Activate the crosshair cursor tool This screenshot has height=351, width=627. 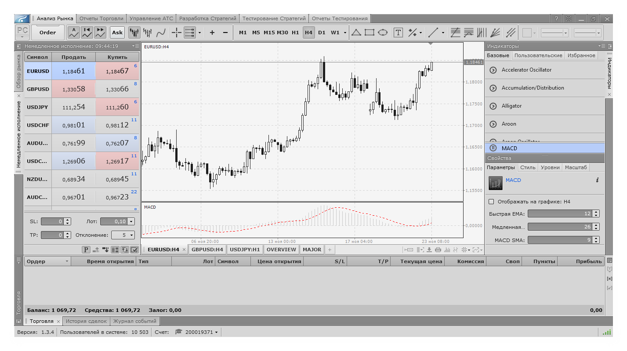[x=176, y=32]
